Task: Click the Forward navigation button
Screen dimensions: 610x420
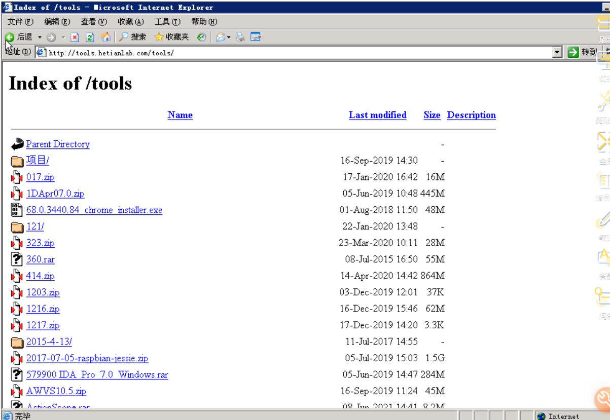Action: point(51,37)
